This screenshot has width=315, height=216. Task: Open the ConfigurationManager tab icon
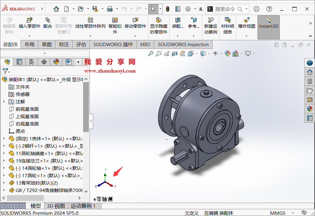click(x=32, y=62)
